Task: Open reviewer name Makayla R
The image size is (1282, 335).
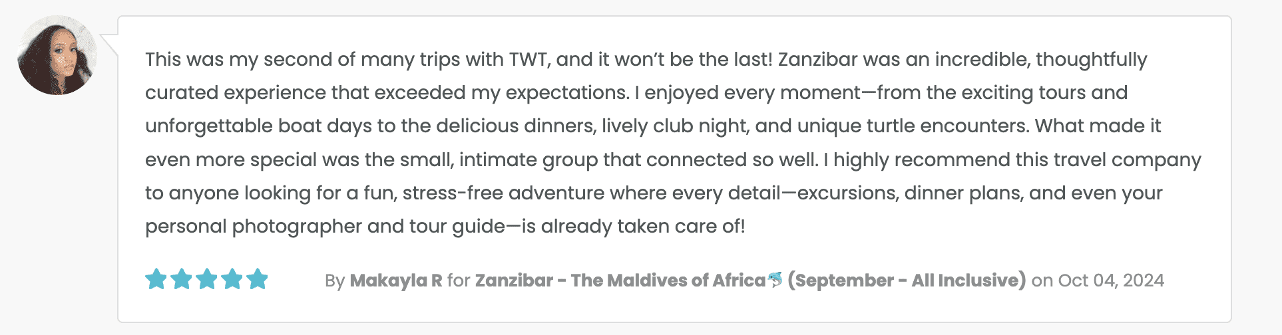Action: click(396, 280)
